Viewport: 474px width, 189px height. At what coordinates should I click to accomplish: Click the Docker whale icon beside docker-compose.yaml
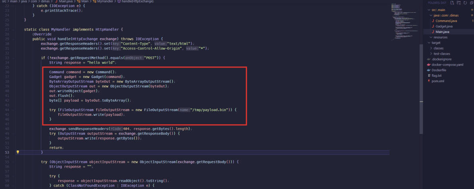[429, 65]
